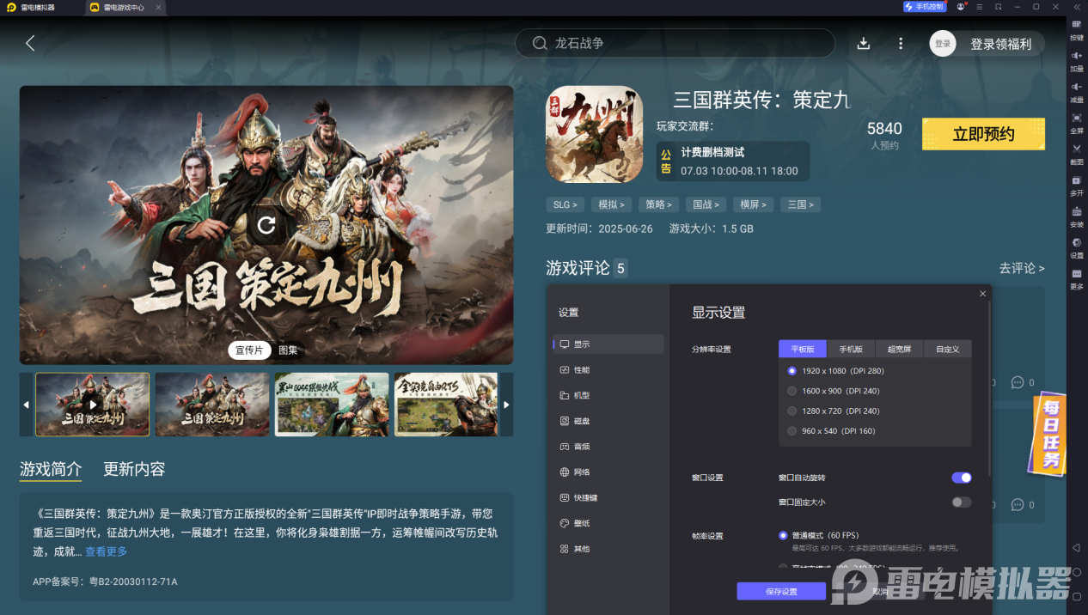Open the SLG > tag

[x=565, y=204]
